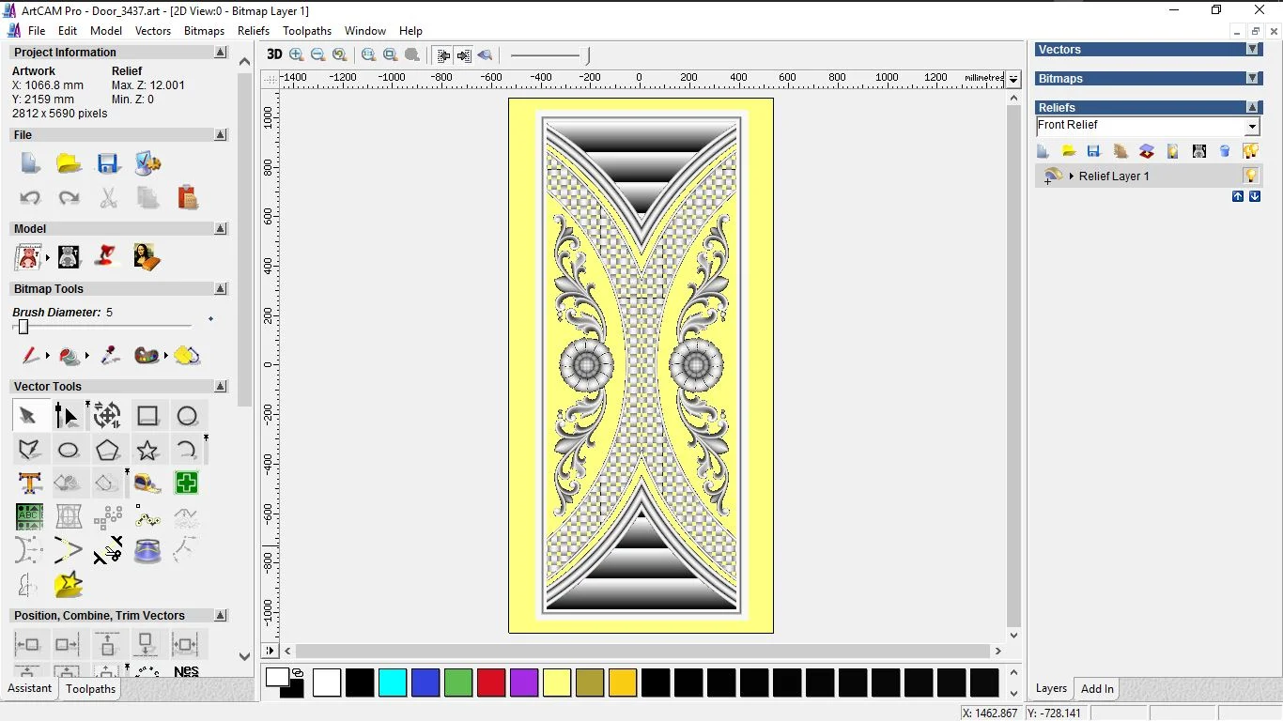Collapse the Project Information section
This screenshot has width=1283, height=721.
click(220, 53)
